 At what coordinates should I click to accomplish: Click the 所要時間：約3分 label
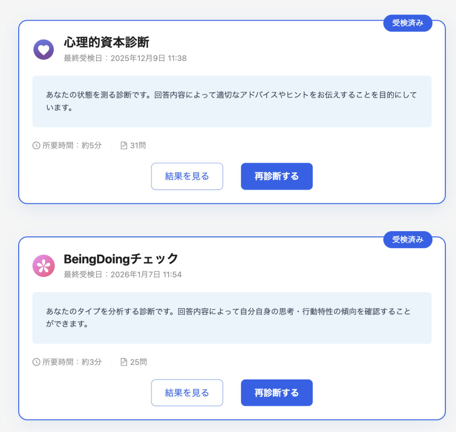[72, 362]
